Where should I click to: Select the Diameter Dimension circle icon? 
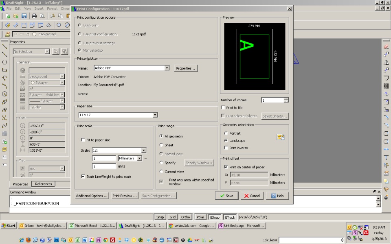(67, 25)
